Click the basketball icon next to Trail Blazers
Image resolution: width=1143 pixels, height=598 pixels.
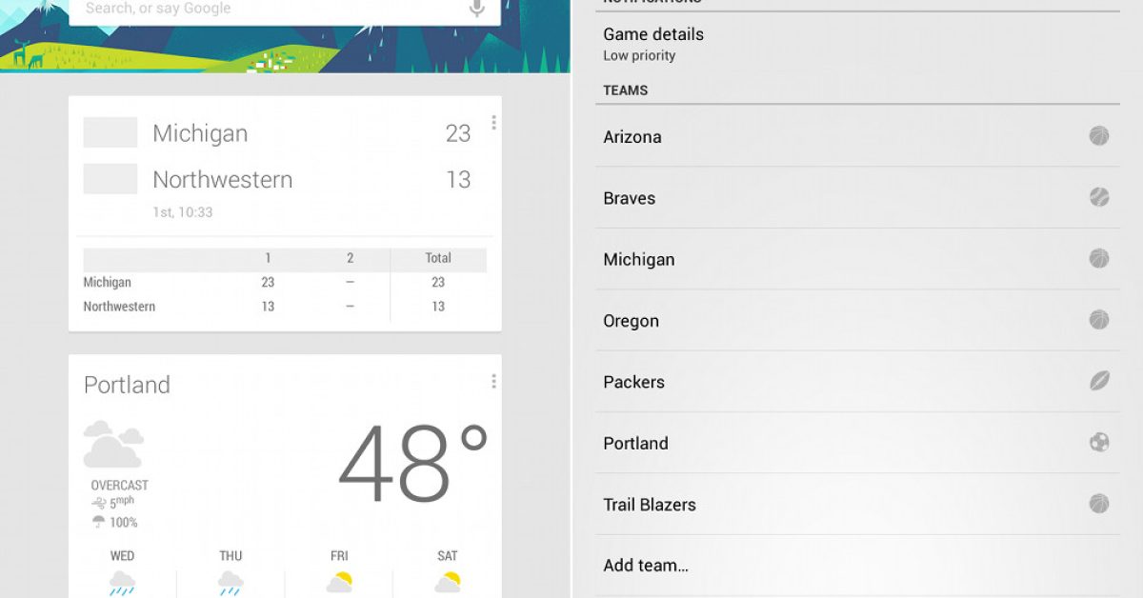[1099, 504]
